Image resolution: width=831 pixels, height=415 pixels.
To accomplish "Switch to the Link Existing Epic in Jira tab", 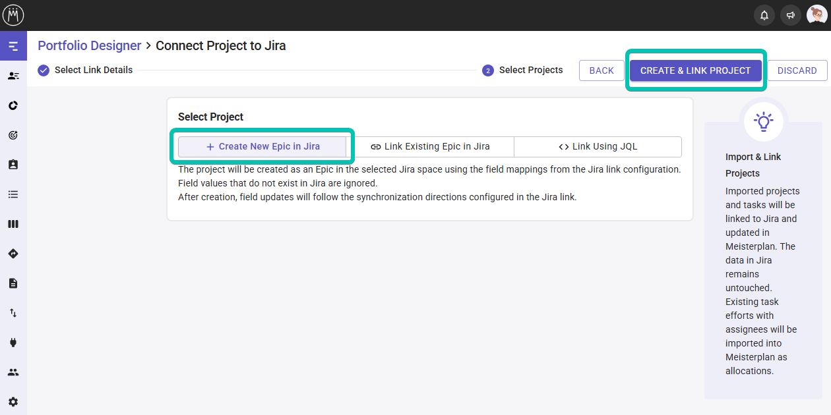I will click(x=430, y=147).
